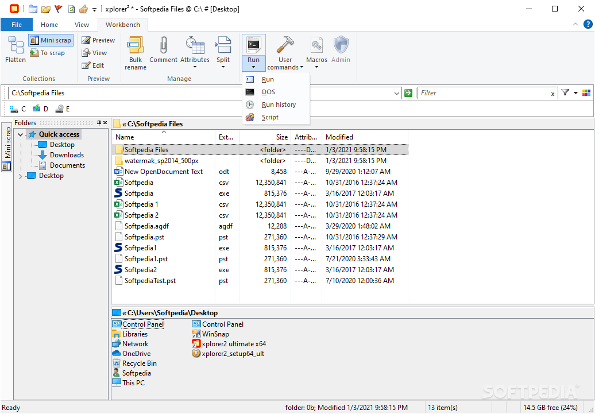
Task: Select SoftpediaTest.pst file
Action: point(150,281)
